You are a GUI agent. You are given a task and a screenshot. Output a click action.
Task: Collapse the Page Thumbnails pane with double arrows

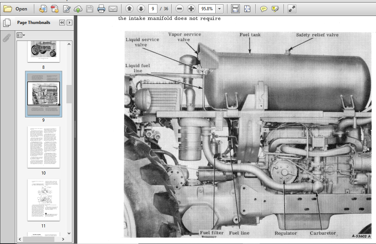point(62,23)
